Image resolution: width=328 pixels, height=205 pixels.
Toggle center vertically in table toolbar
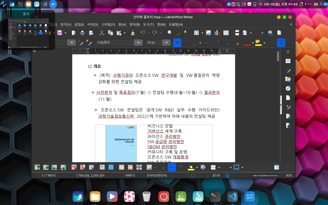(172, 167)
